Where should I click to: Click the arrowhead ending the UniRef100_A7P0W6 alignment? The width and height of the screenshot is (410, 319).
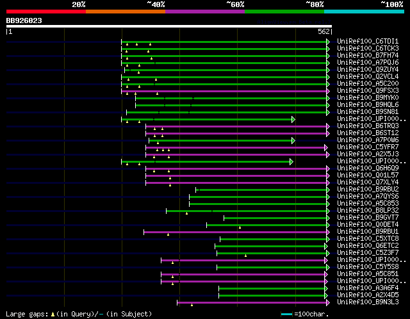[x=293, y=141]
